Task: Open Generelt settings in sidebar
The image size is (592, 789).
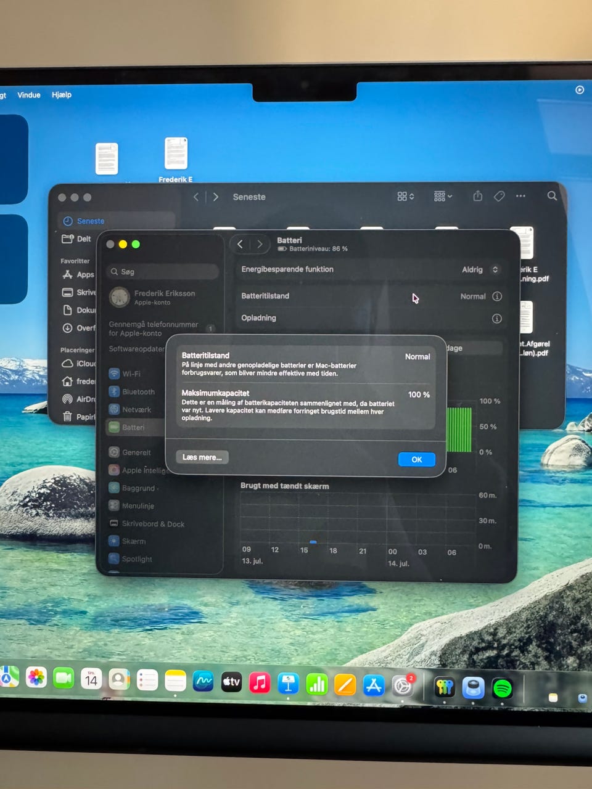Action: (130, 452)
